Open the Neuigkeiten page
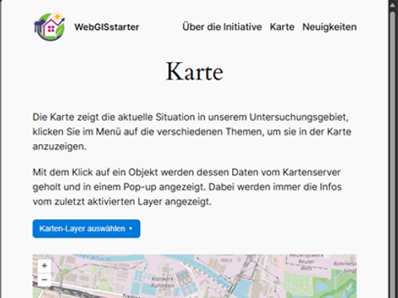The image size is (398, 298). [329, 27]
